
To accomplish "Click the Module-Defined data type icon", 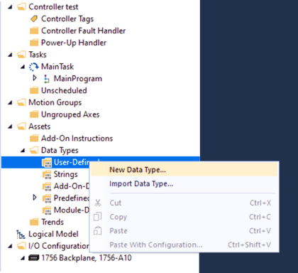I will point(47,210).
